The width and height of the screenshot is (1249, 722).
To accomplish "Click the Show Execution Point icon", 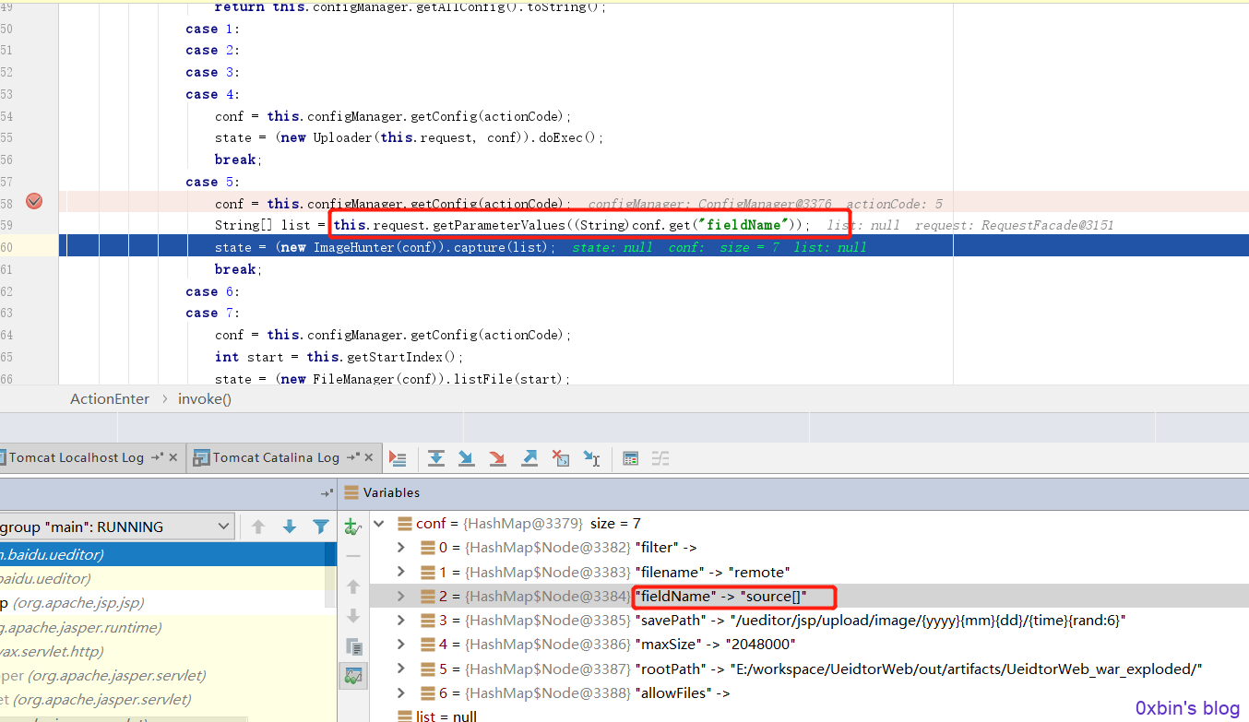I will click(x=398, y=457).
